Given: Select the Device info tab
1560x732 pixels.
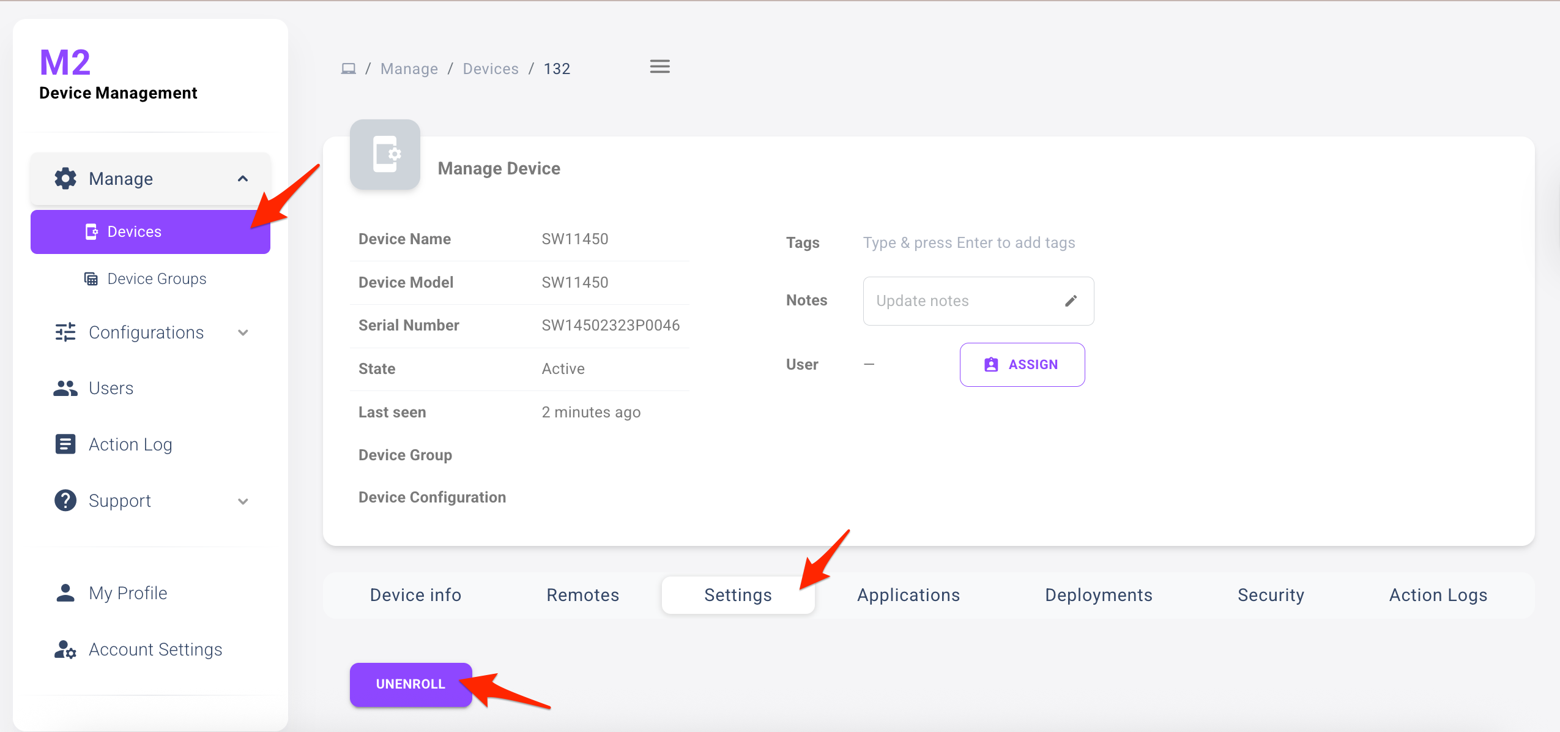Looking at the screenshot, I should click(x=415, y=595).
